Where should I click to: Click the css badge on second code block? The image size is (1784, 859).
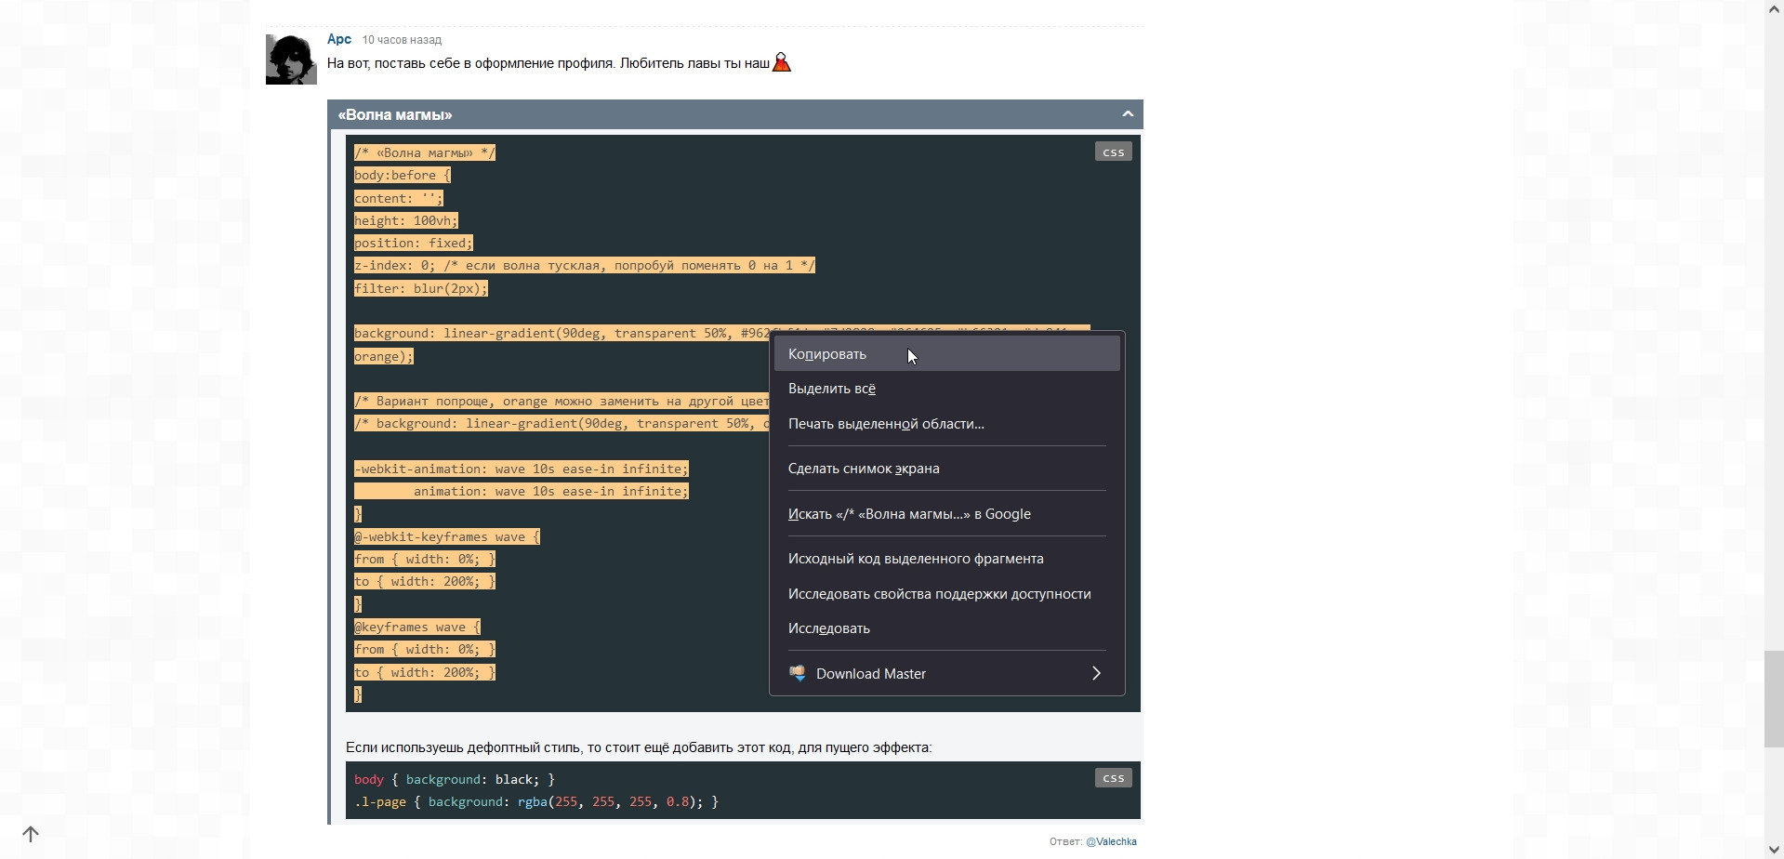coord(1112,778)
